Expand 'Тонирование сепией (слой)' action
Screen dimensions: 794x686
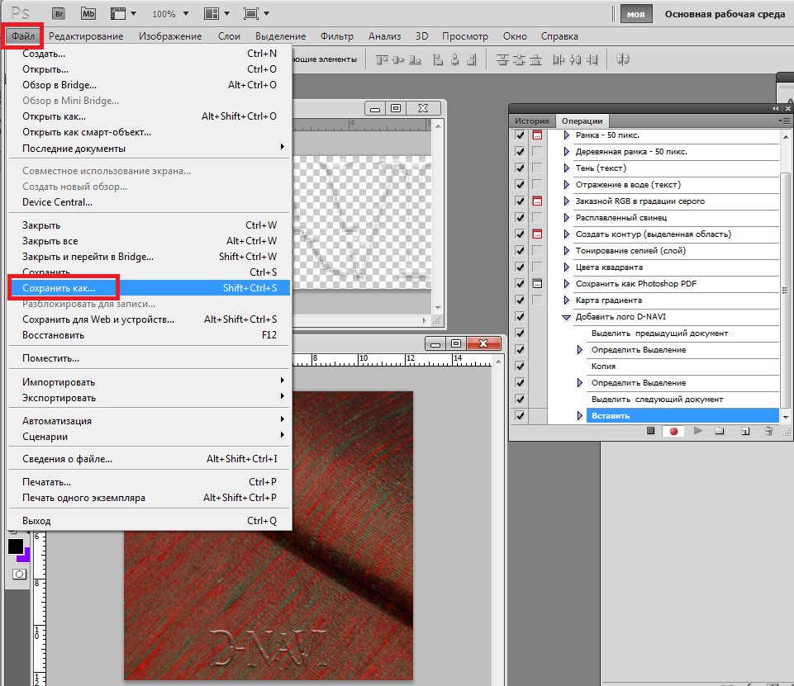tap(567, 250)
